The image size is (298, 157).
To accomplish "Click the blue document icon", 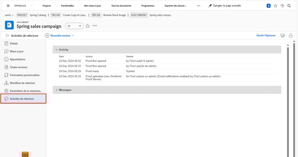I will point(9,25).
